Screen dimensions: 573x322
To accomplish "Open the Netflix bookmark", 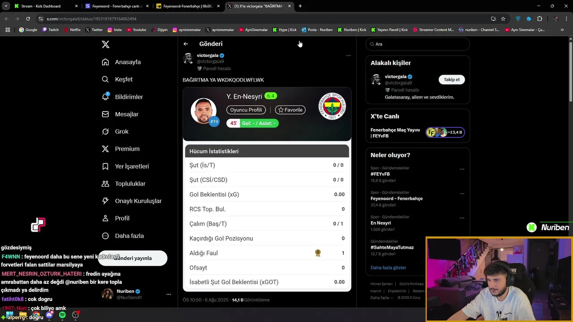I will pyautogui.click(x=72, y=30).
